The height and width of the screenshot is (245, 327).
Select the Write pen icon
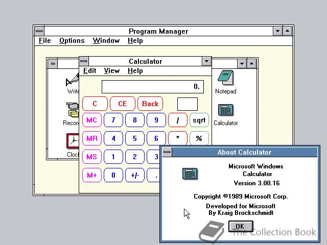(x=72, y=80)
